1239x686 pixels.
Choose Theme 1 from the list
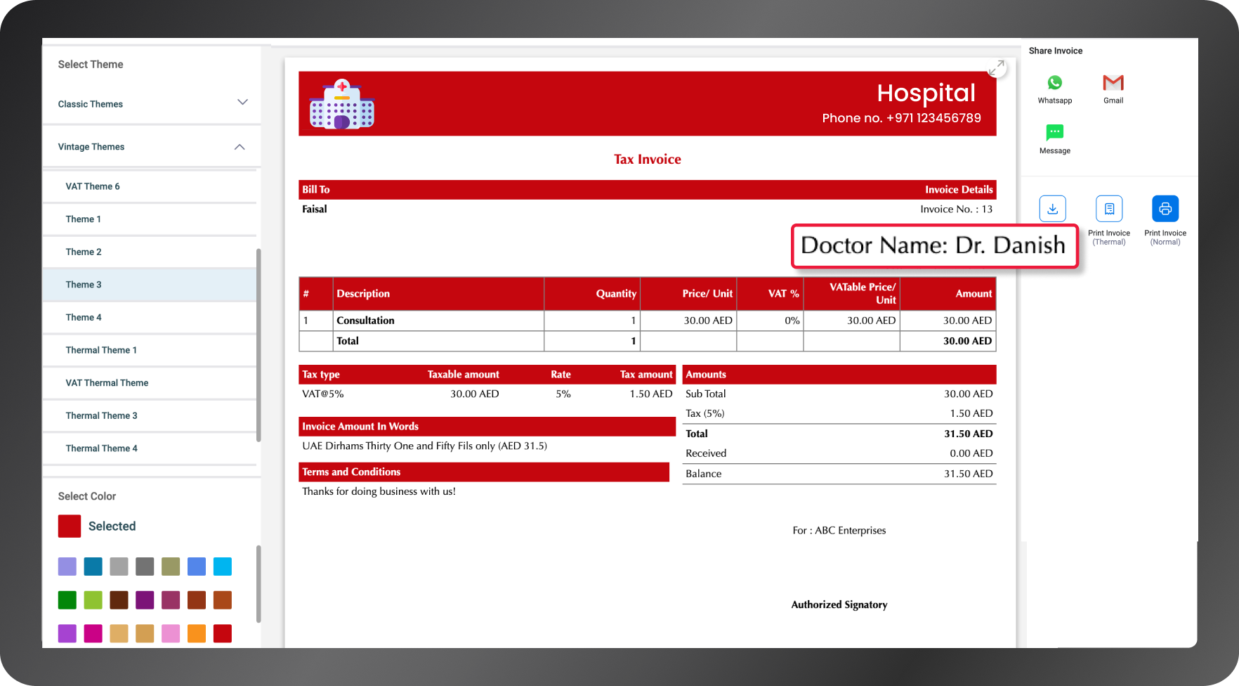click(x=150, y=219)
